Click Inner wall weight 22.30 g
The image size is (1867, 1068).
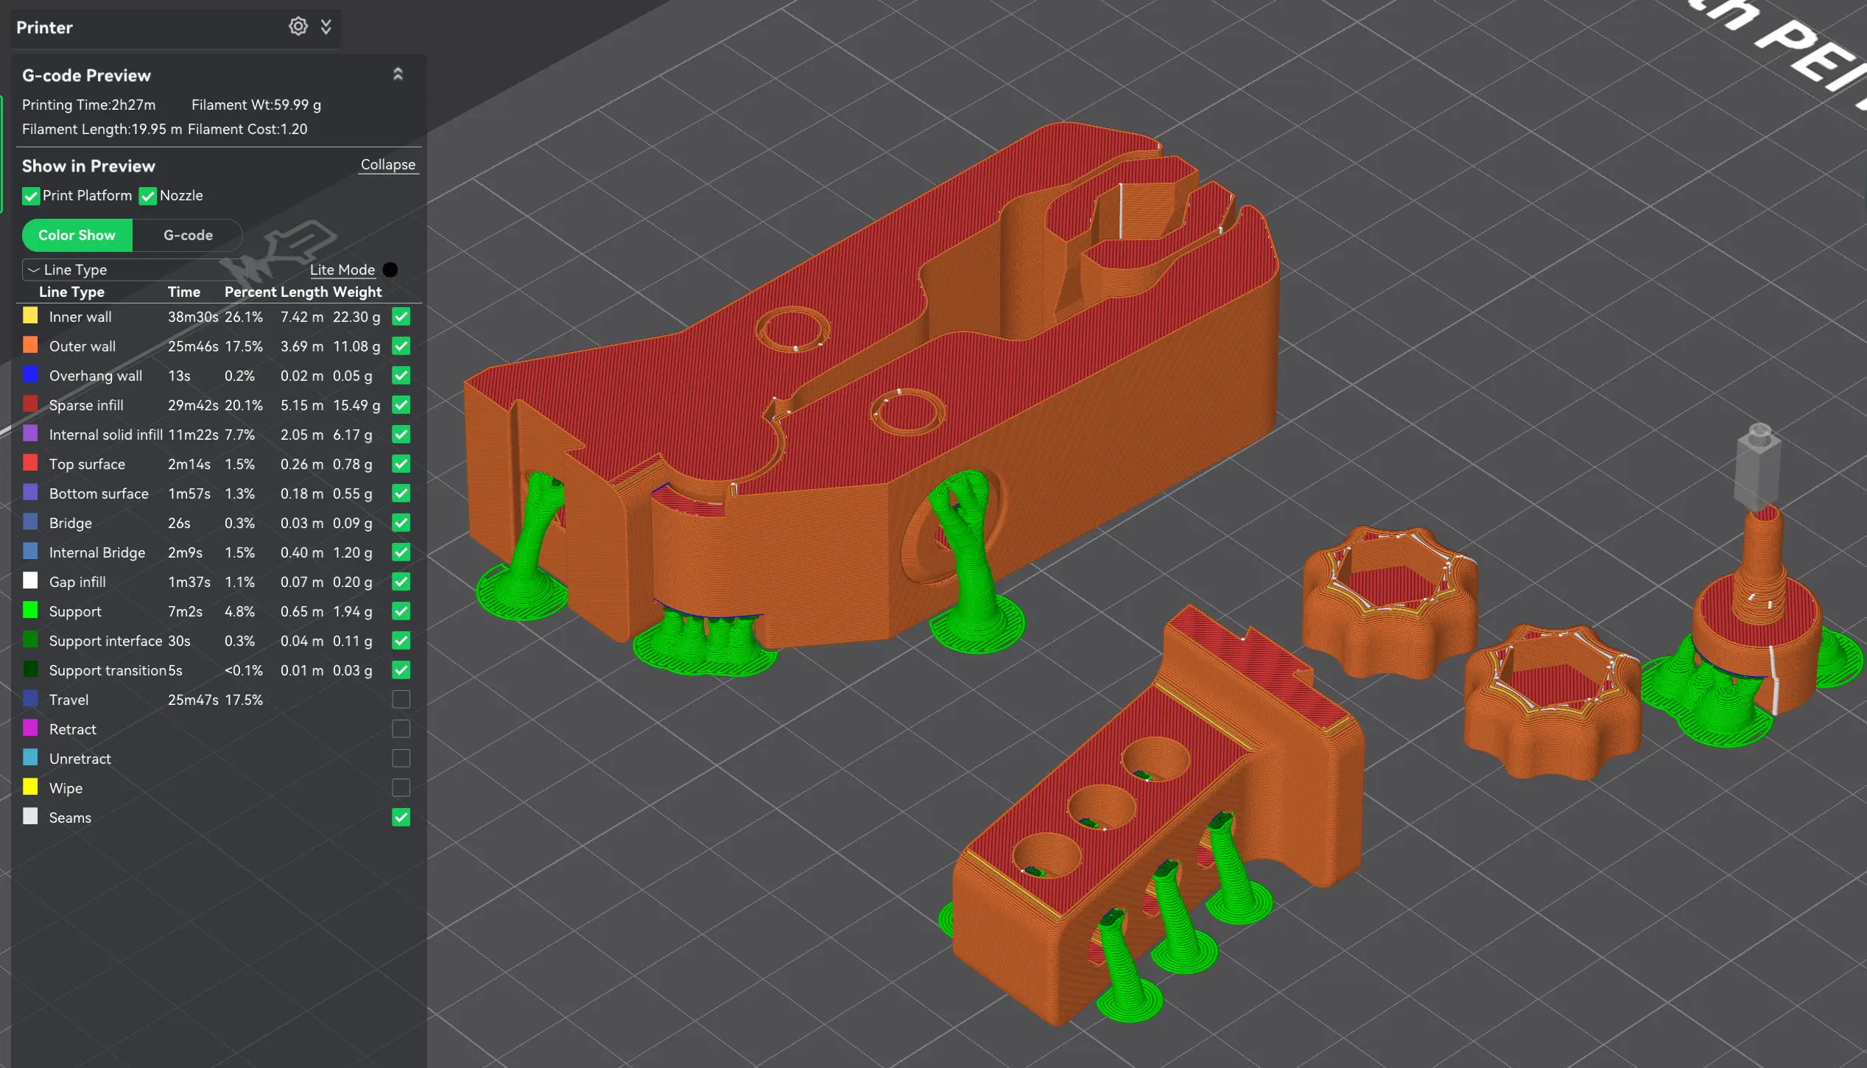click(x=356, y=317)
